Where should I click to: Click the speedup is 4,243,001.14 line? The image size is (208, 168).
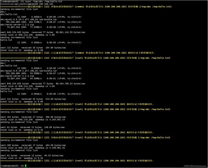[x=33, y=119]
